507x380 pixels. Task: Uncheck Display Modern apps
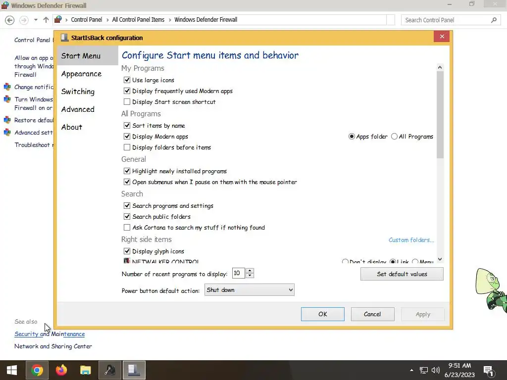pos(127,137)
